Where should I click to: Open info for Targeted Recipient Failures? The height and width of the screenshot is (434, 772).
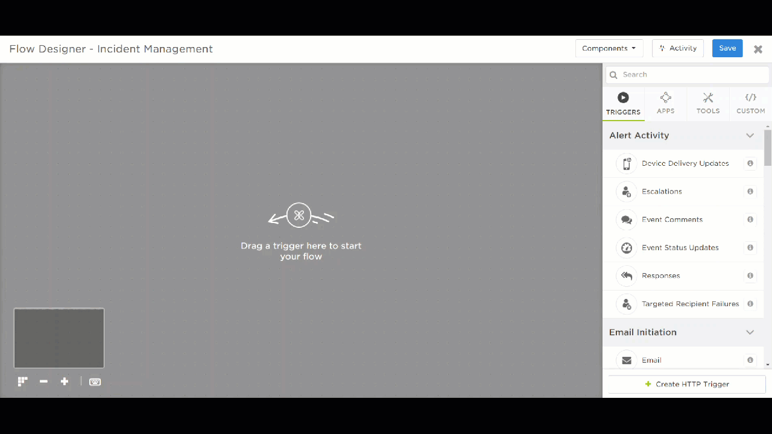point(750,304)
